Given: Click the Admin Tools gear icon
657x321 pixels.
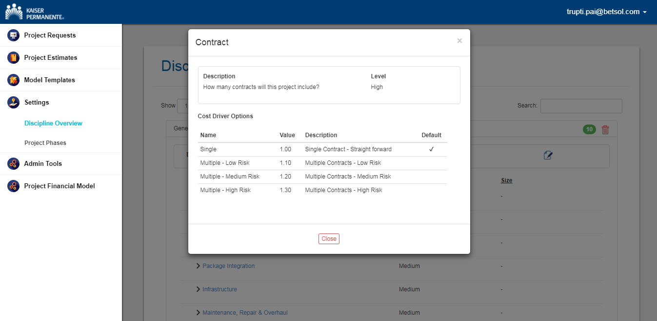Looking at the screenshot, I should [13, 164].
